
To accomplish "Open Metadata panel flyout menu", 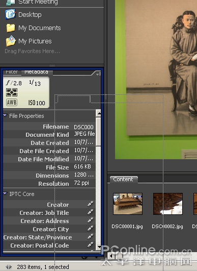I will (98, 74).
